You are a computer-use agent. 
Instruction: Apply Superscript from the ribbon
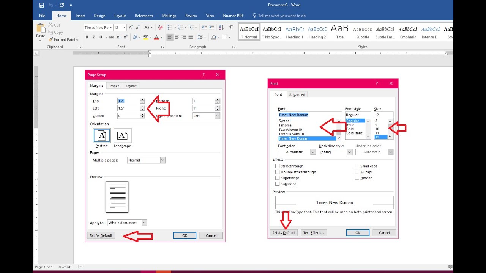[125, 37]
